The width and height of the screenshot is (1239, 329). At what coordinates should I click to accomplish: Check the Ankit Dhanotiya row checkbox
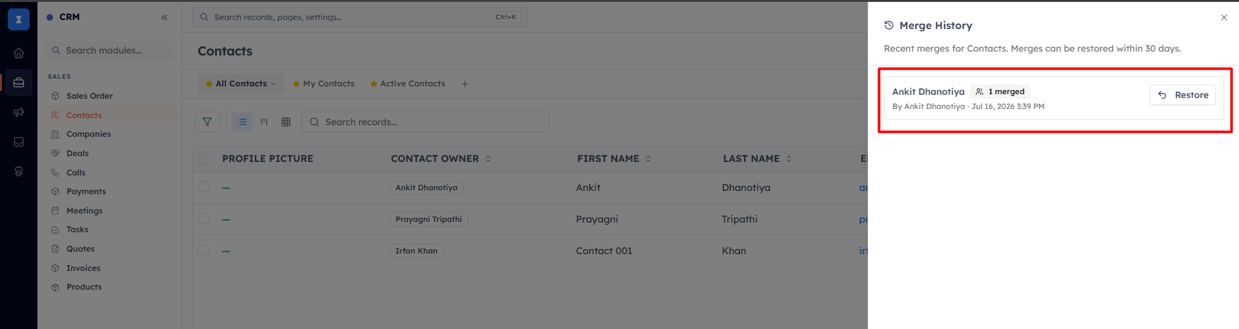pyautogui.click(x=203, y=186)
